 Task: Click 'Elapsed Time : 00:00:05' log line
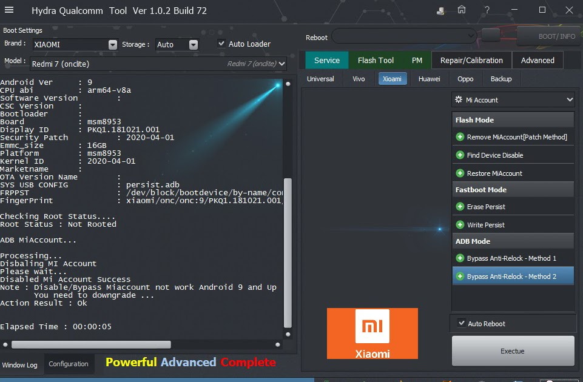click(x=56, y=326)
